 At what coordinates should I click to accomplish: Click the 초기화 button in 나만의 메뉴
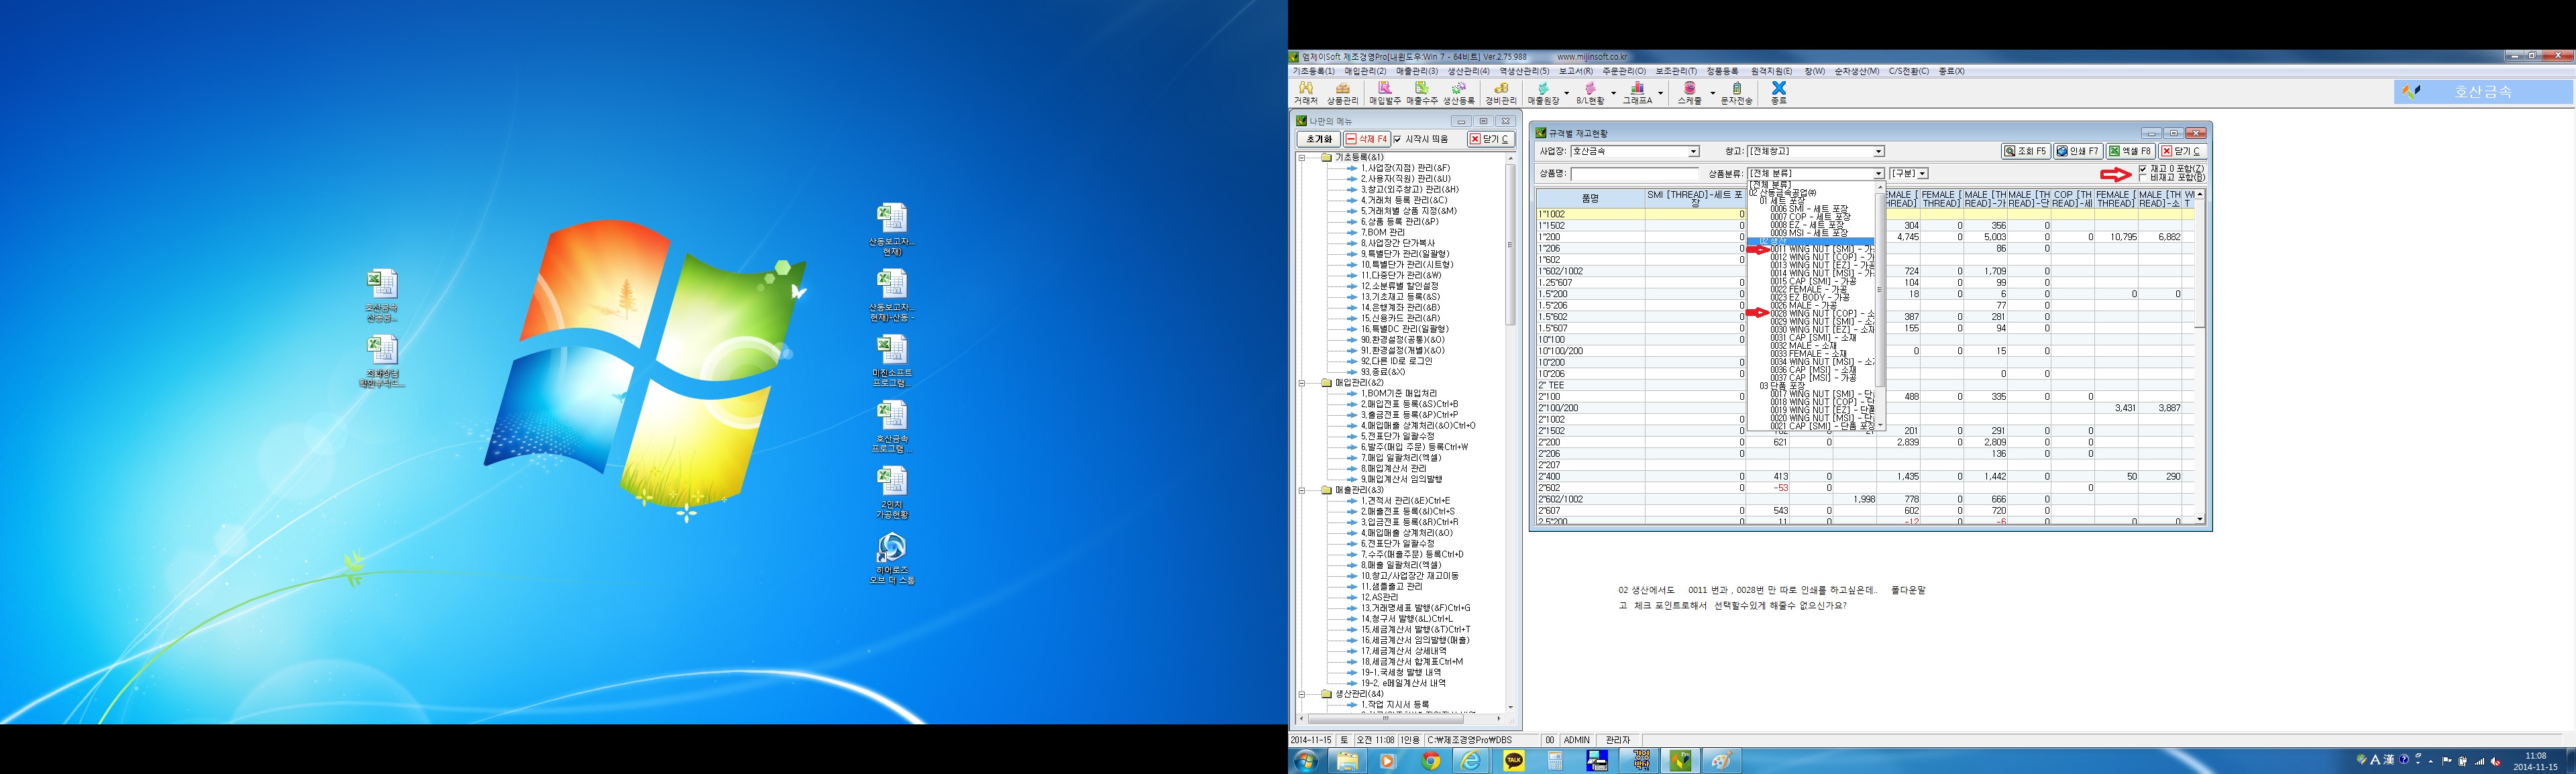pos(1318,139)
